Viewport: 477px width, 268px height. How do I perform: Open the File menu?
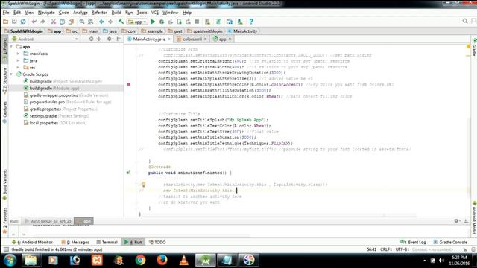pos(6,13)
